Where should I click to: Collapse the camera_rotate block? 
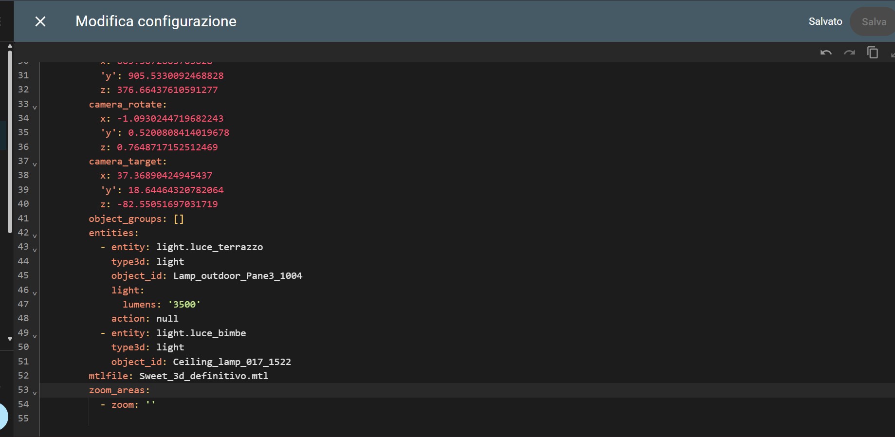tap(35, 107)
